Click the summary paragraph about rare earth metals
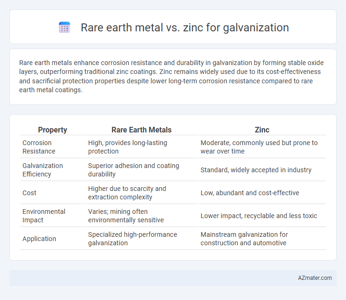 pos(172,76)
